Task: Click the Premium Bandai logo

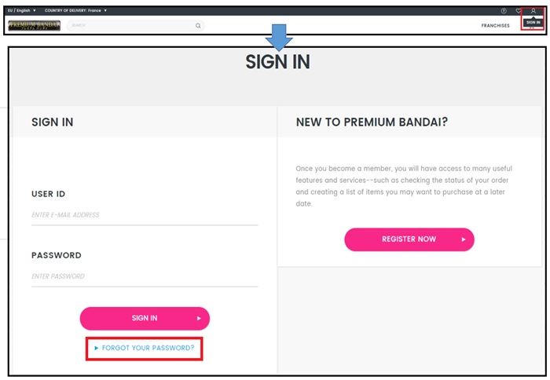Action: tap(34, 26)
